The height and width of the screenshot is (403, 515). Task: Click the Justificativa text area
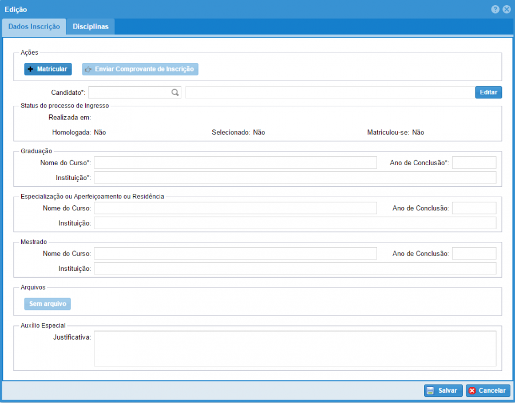(x=295, y=348)
